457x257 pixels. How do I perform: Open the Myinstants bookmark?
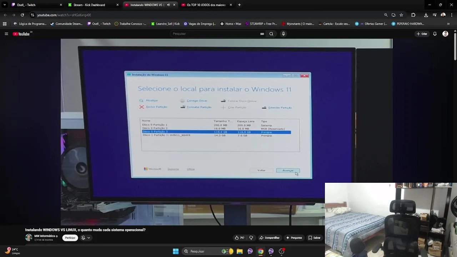pyautogui.click(x=298, y=24)
